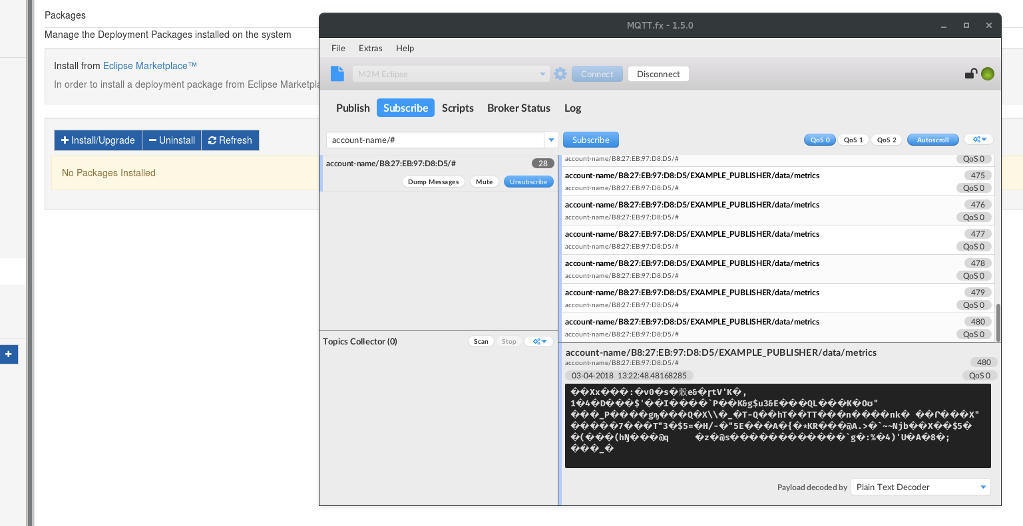Open the Plain Text Decoder dropdown

[921, 487]
